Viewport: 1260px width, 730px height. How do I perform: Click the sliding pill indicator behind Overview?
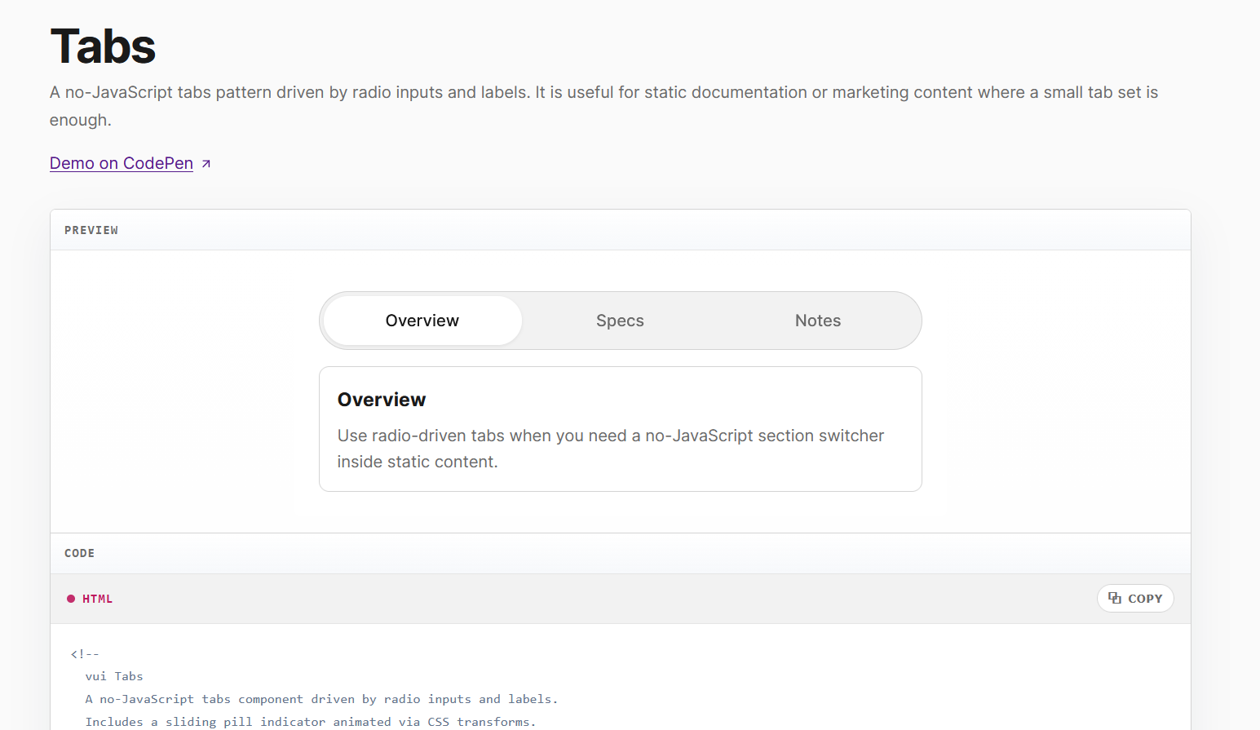(422, 321)
